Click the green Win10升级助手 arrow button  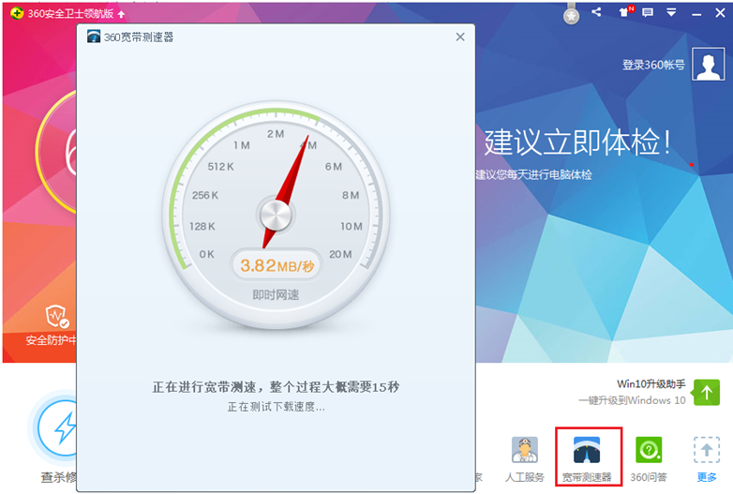tap(707, 392)
